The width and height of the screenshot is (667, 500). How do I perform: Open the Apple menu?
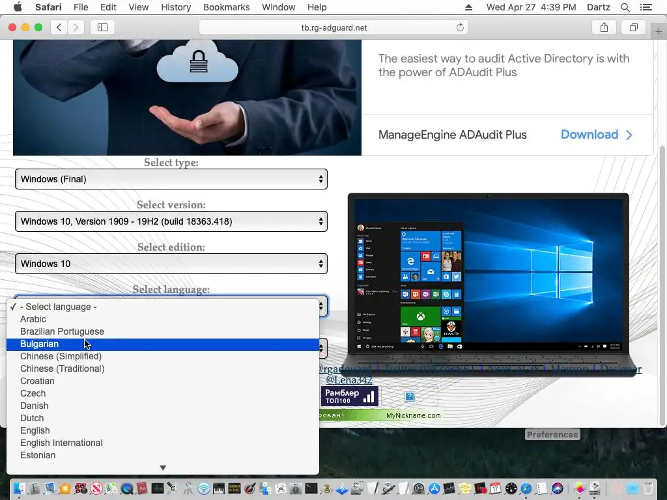(18, 7)
